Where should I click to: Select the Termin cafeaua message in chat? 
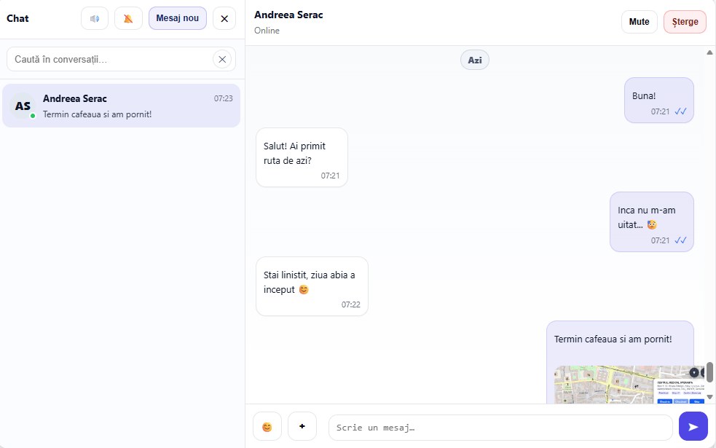(620, 362)
